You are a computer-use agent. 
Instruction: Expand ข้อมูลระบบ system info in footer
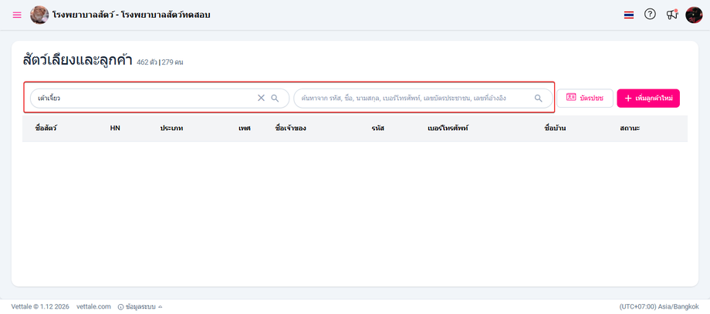pos(140,307)
